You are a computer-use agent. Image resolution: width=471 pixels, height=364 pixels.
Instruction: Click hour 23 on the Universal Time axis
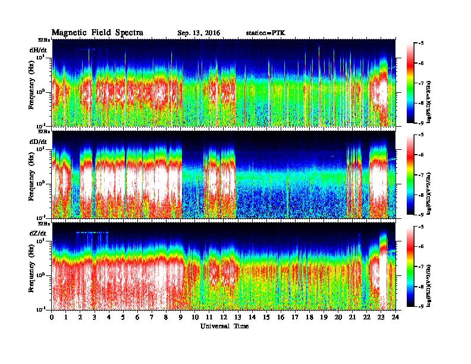pyautogui.click(x=381, y=318)
